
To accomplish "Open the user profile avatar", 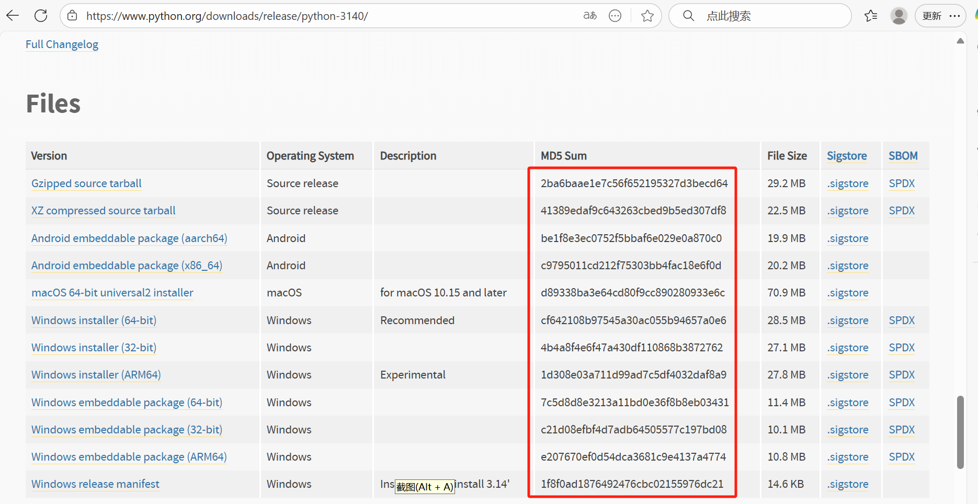I will pos(899,16).
